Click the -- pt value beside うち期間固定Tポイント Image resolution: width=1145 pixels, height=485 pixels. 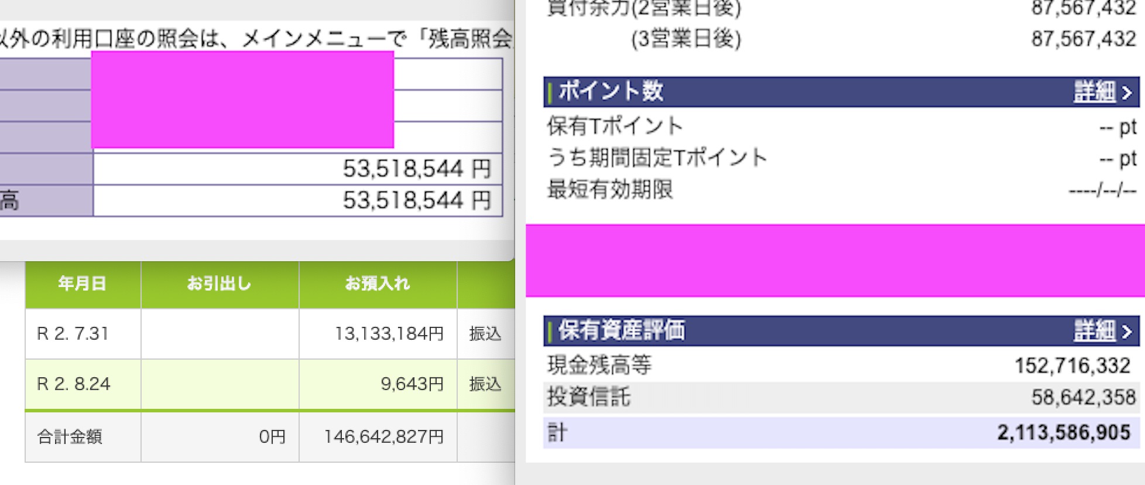click(1117, 159)
